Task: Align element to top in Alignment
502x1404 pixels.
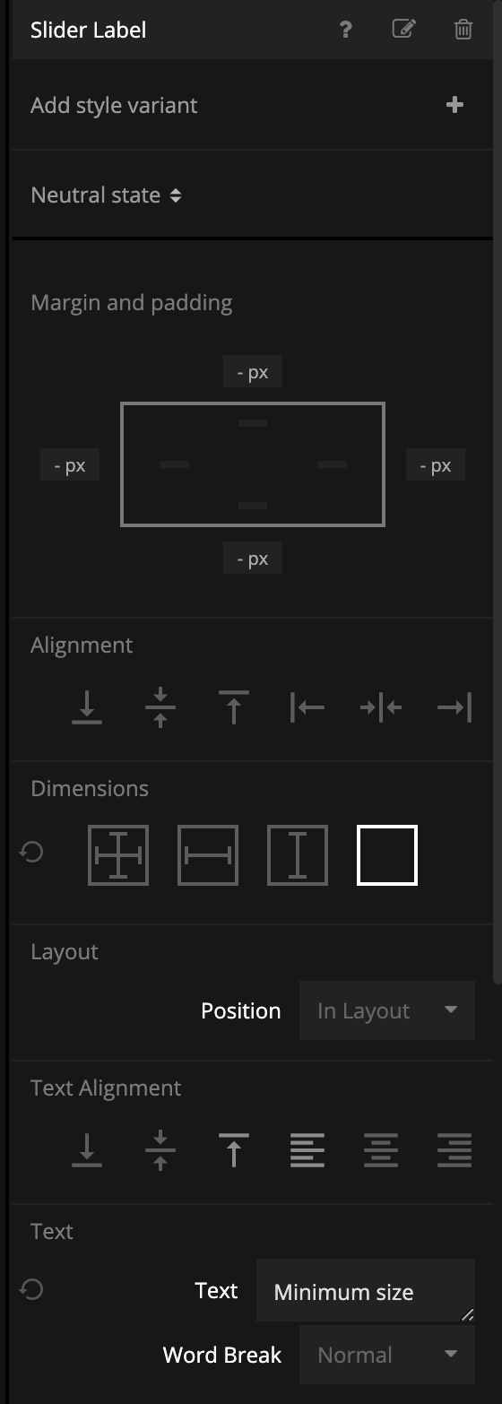Action: click(234, 706)
